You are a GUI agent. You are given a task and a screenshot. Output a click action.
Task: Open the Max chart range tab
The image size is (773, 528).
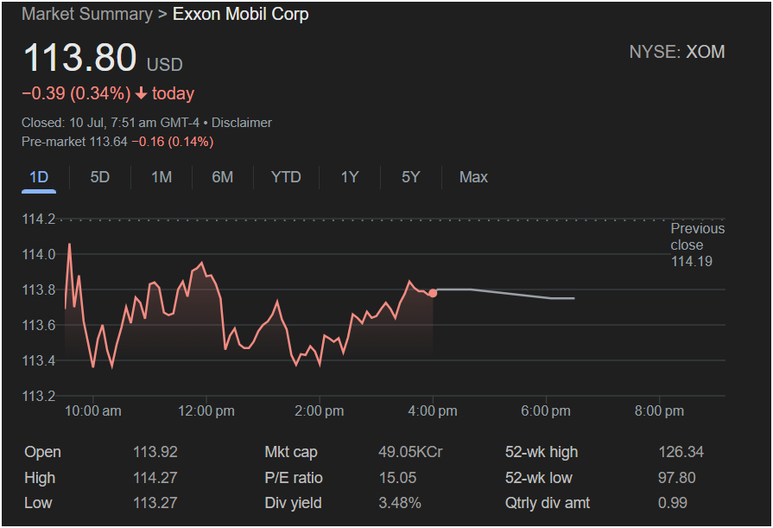pos(474,177)
